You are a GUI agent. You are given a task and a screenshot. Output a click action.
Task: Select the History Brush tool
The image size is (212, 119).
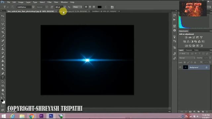(3, 53)
